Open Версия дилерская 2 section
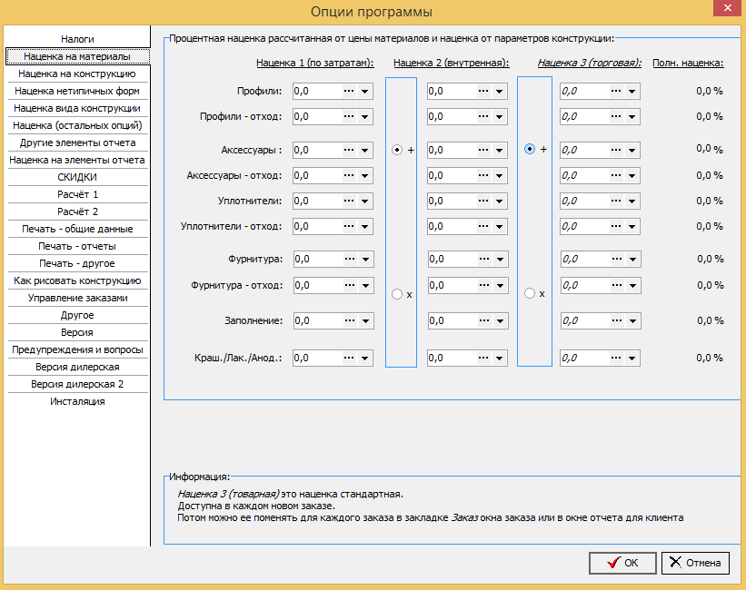 (77, 384)
